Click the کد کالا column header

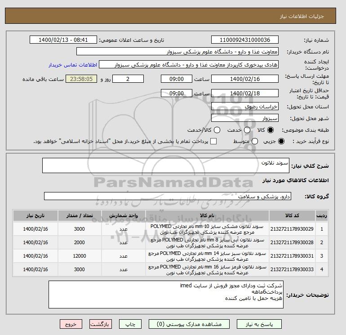292,215
